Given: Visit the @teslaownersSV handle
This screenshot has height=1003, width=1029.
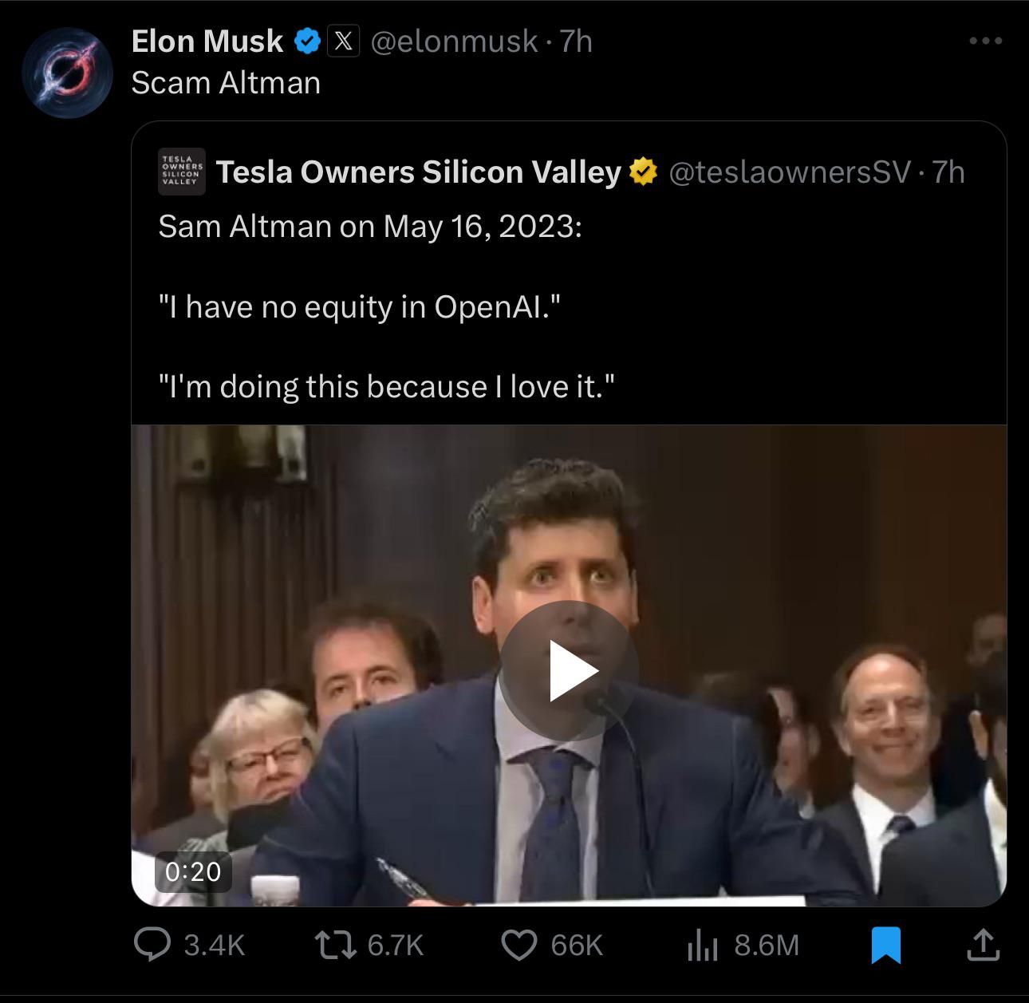Looking at the screenshot, I should coord(790,172).
